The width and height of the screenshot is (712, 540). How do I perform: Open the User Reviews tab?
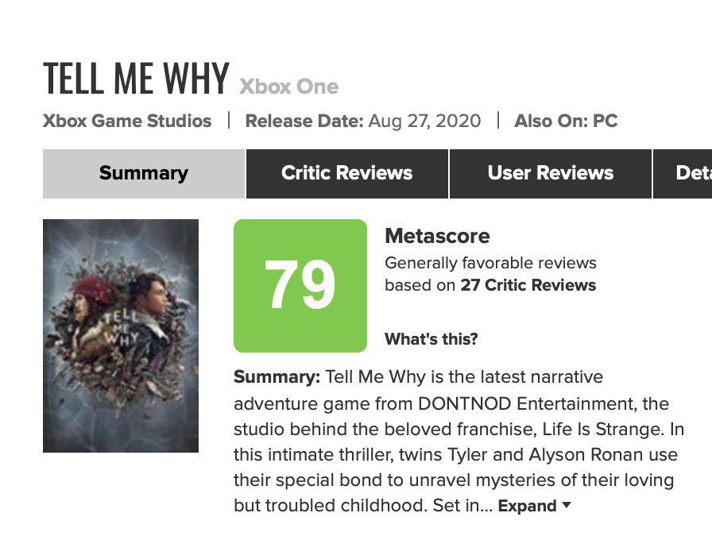click(550, 173)
